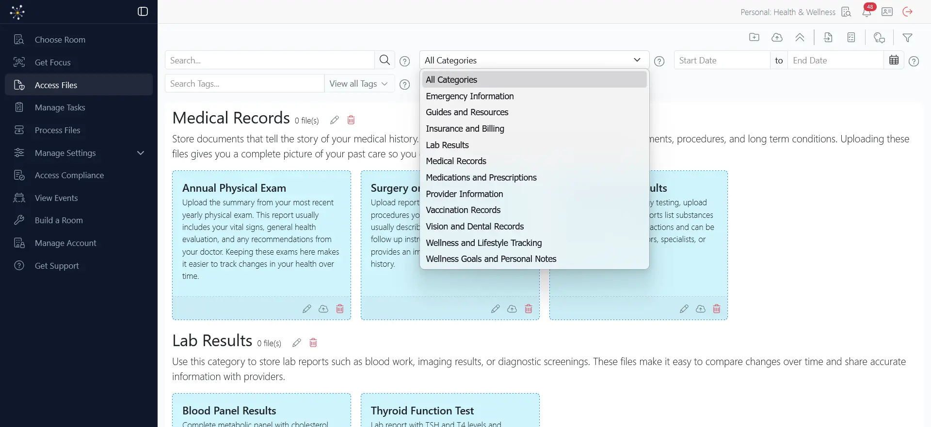Click the collapse all double-chevron icon

point(800,37)
